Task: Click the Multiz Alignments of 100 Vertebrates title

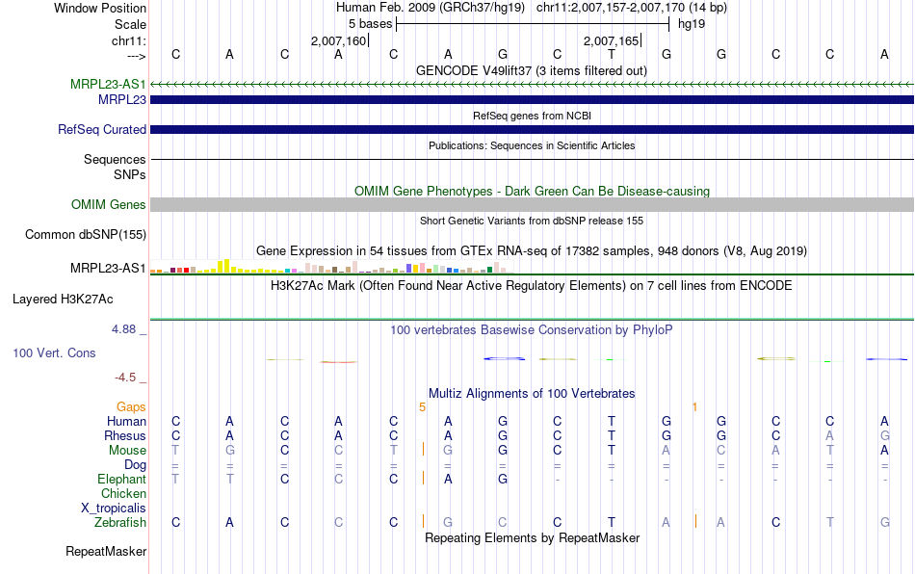Action: click(532, 394)
